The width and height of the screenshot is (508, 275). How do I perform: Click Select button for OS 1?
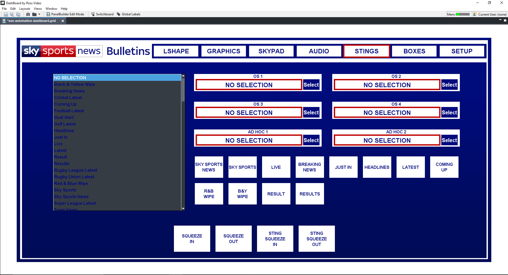point(311,85)
